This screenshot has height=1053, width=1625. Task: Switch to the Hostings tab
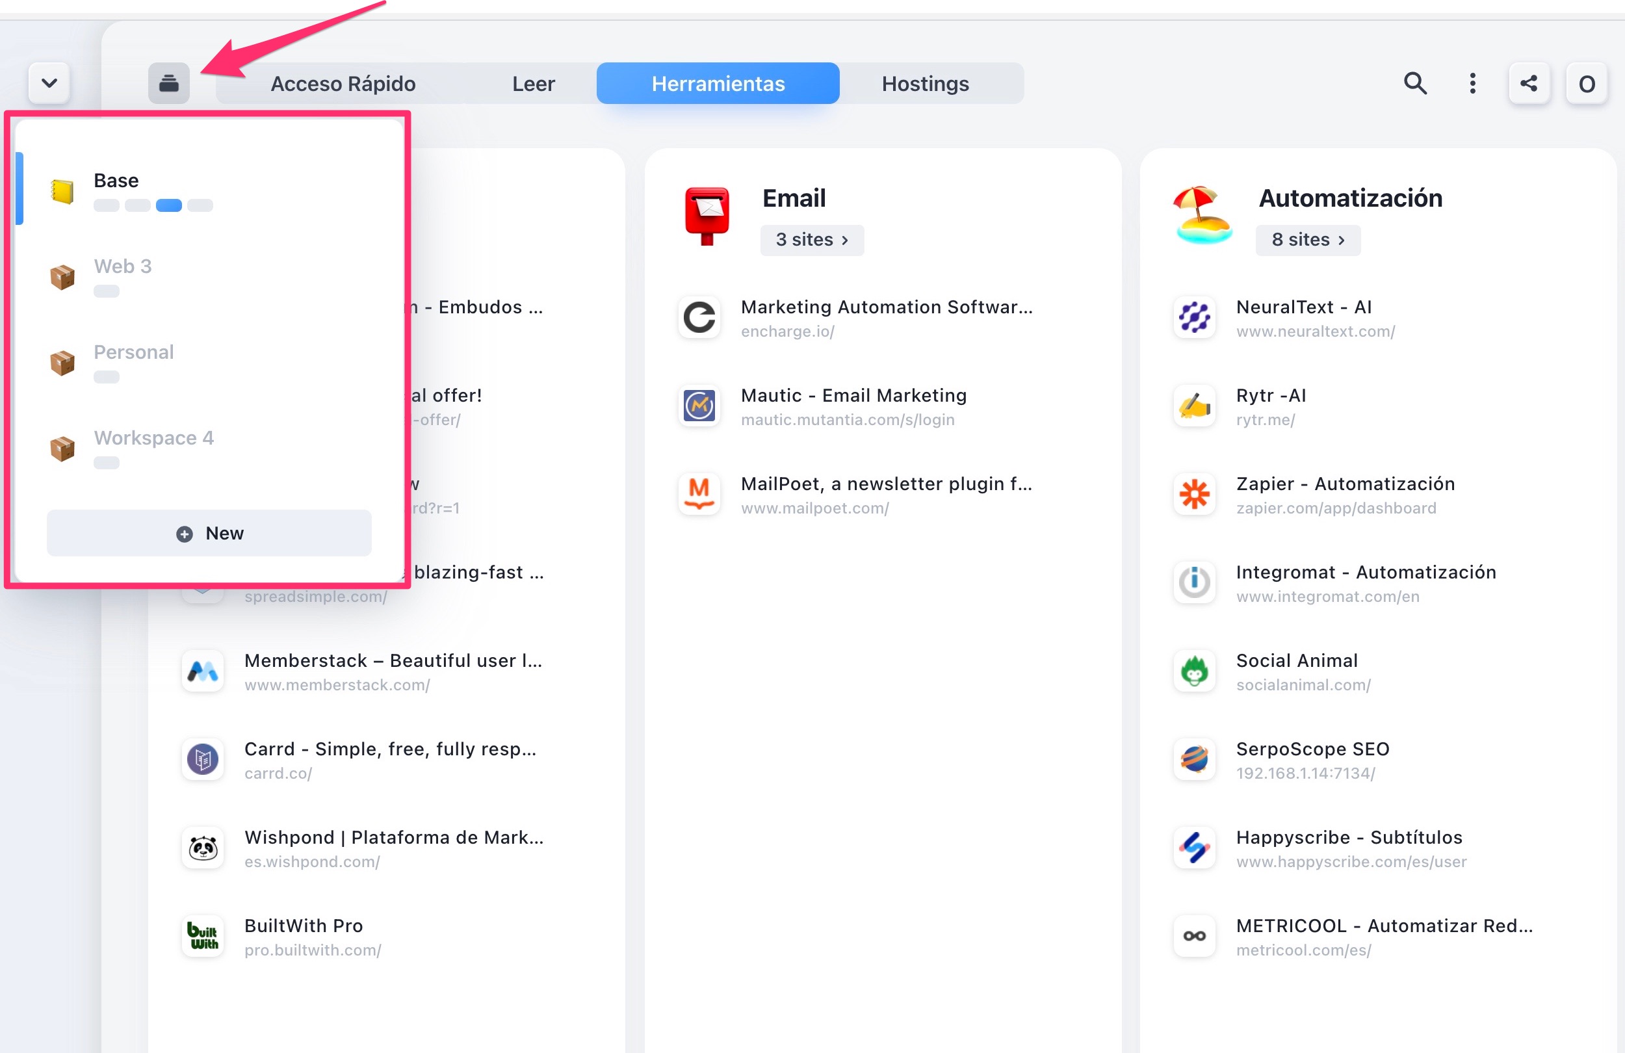(x=925, y=83)
